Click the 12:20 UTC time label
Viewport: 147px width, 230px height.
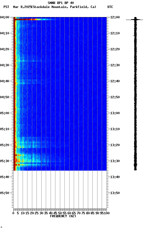[115, 49]
